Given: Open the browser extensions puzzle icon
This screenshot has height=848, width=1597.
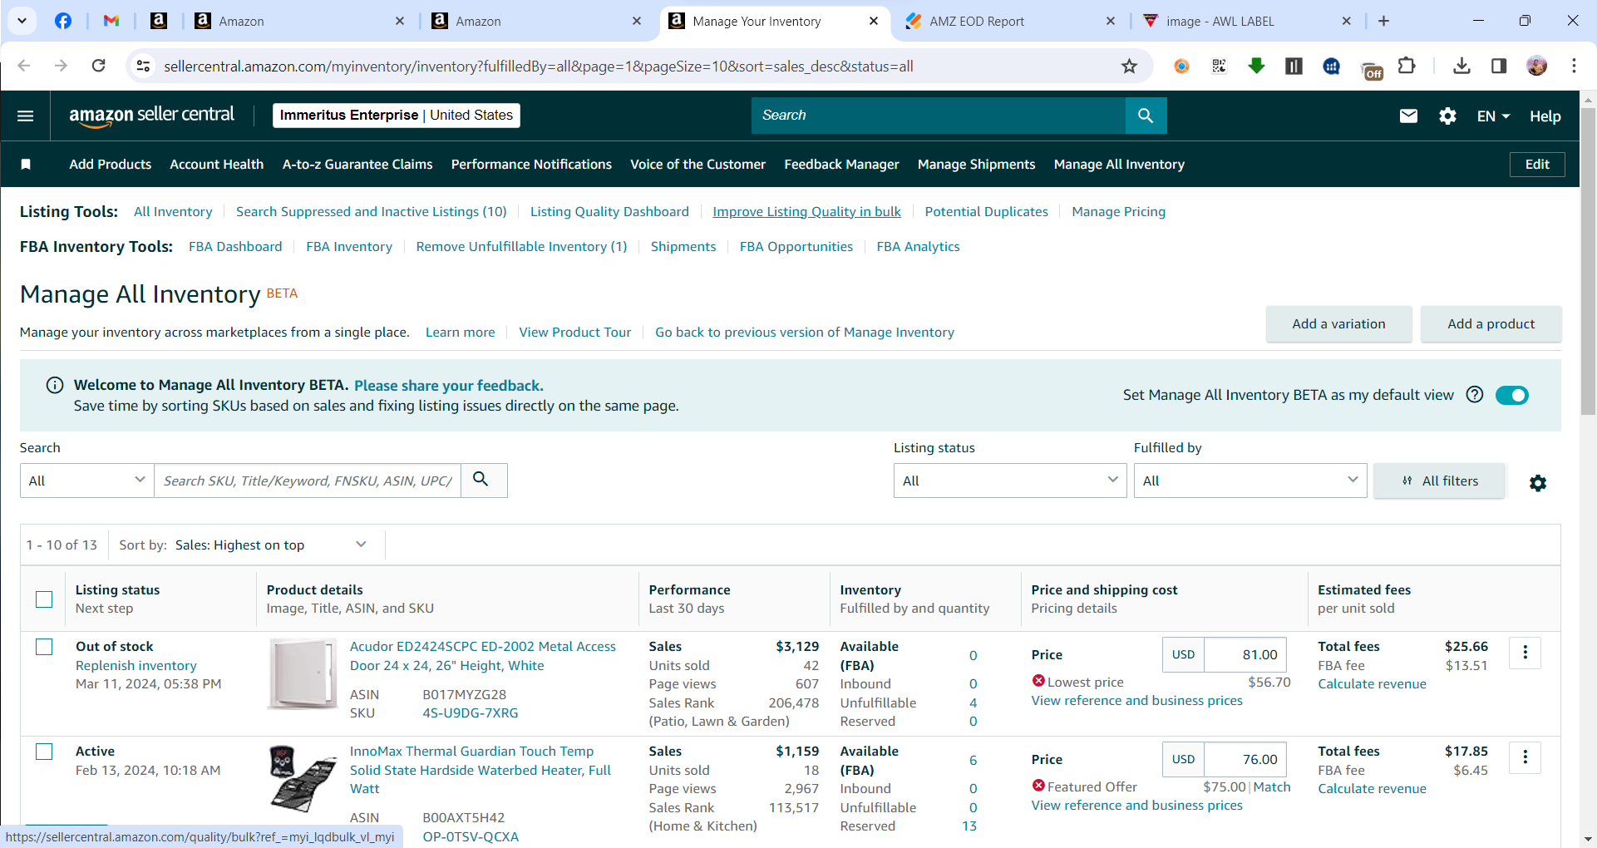Looking at the screenshot, I should [x=1407, y=66].
